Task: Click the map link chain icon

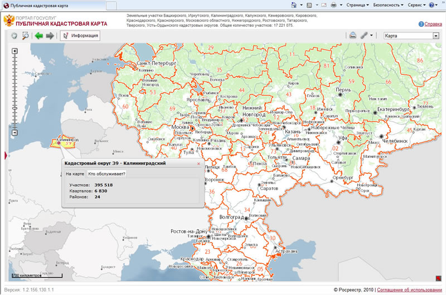Action: point(364,36)
